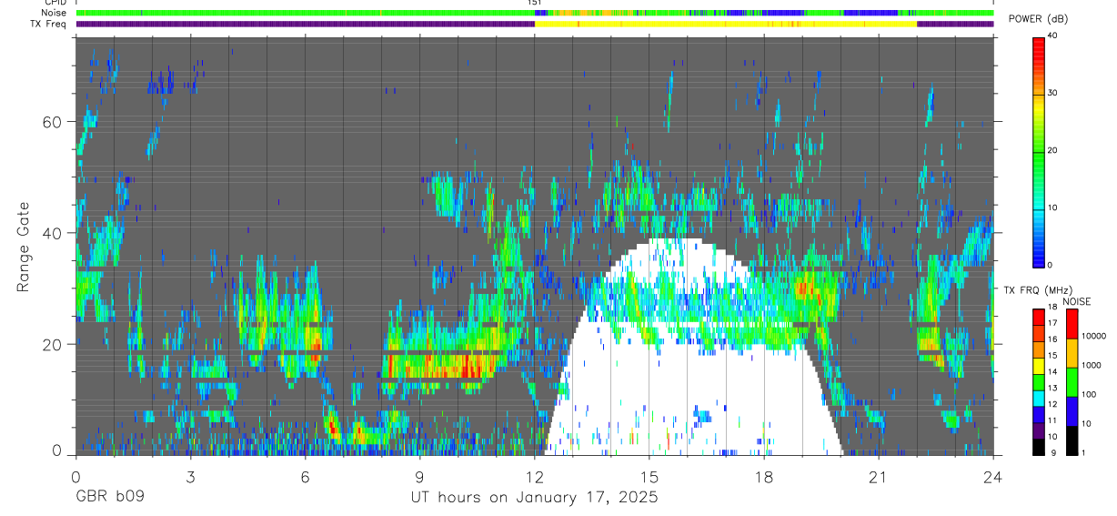Click the purple segment of the TX FRQ legend

tap(1039, 430)
